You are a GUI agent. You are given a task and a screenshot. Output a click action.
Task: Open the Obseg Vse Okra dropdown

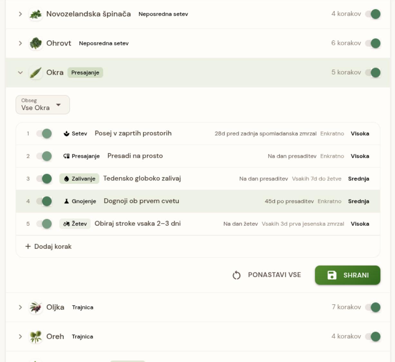point(43,105)
